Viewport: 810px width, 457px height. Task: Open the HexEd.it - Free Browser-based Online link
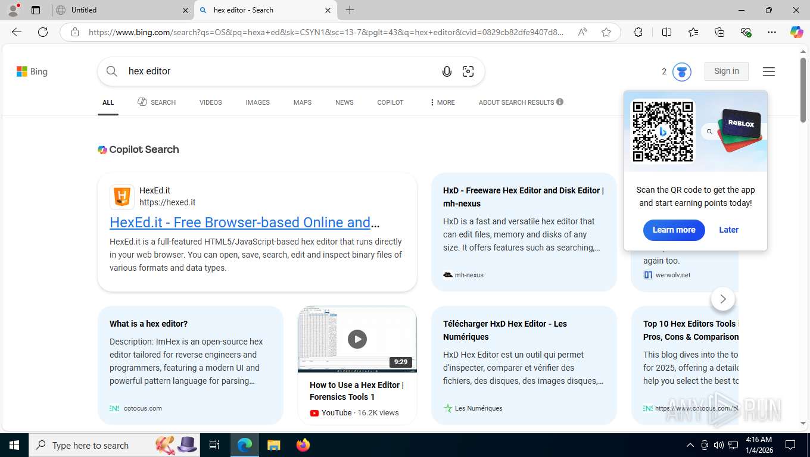tap(244, 223)
